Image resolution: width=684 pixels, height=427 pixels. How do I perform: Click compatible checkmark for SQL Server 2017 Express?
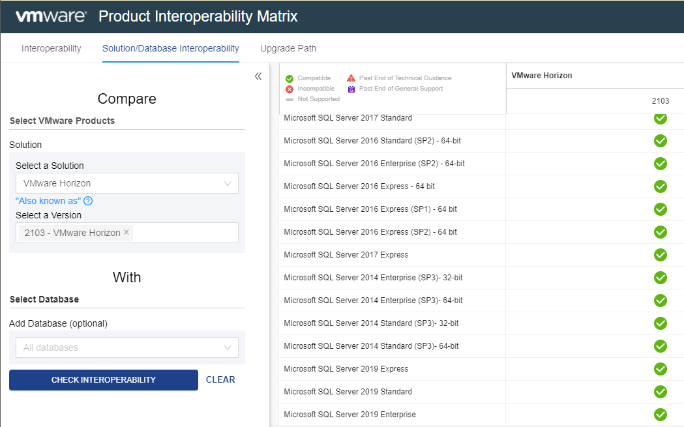click(660, 255)
